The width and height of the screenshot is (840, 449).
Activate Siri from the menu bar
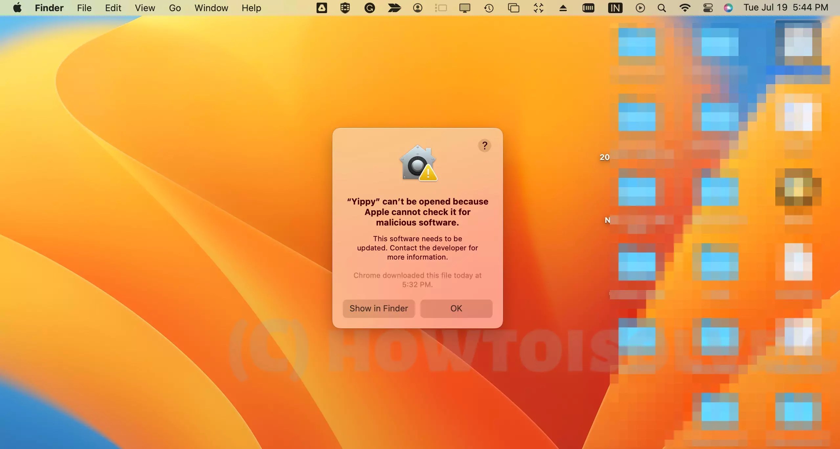coord(729,8)
